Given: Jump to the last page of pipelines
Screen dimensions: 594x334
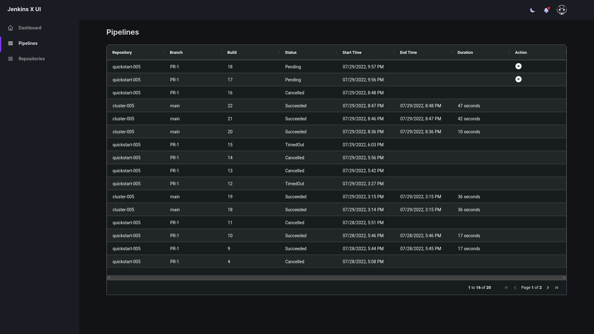Looking at the screenshot, I should click(x=556, y=288).
